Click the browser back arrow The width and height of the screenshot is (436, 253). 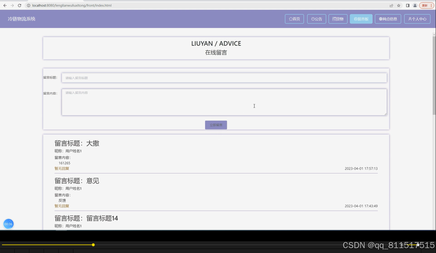[5, 5]
